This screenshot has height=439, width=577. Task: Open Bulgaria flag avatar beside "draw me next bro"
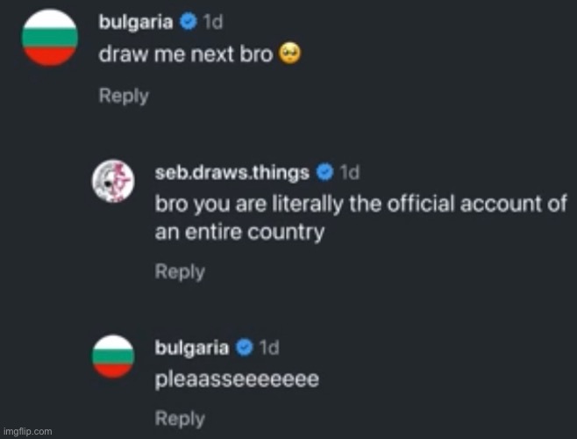[48, 37]
